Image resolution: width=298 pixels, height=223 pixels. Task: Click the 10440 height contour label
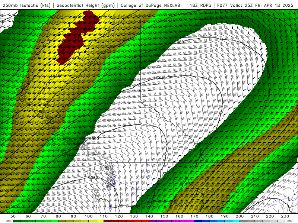click(x=160, y=78)
